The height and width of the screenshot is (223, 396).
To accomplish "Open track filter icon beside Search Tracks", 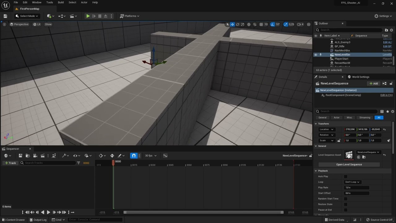I will pyautogui.click(x=79, y=163).
